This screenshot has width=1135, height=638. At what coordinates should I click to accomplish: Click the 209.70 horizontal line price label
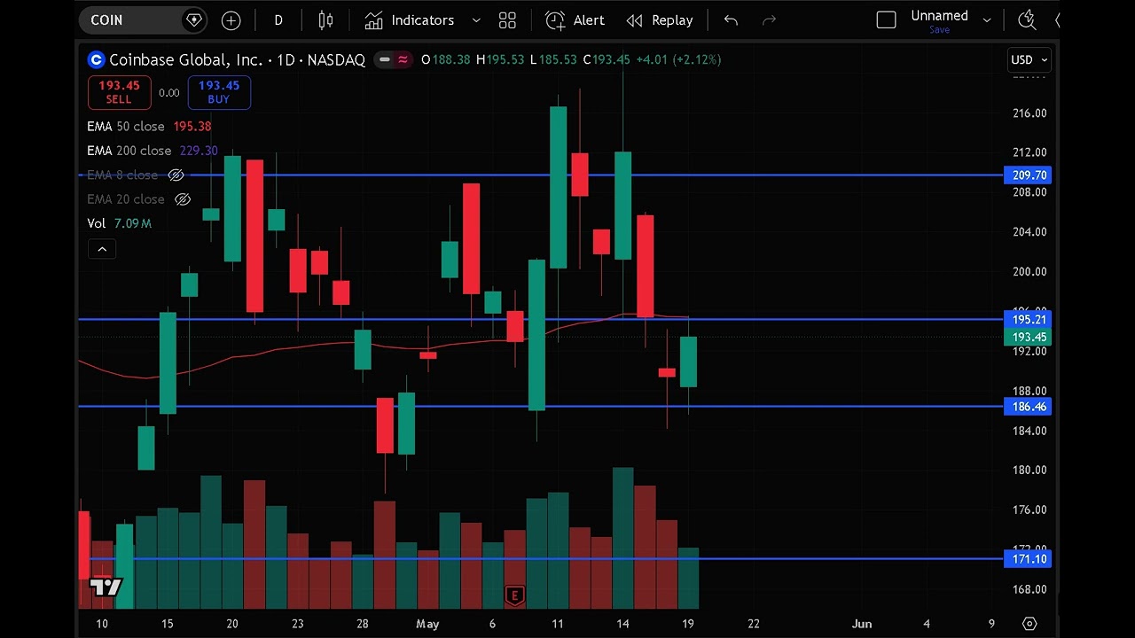click(x=1028, y=175)
